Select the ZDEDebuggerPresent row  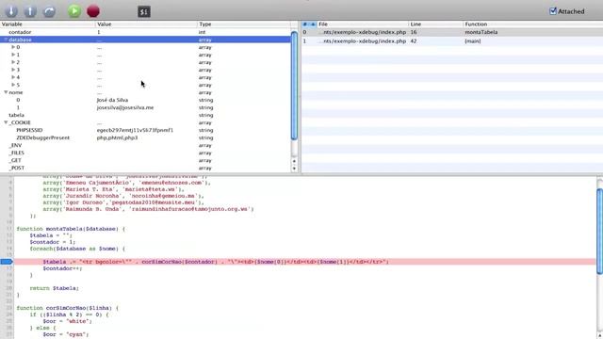[145, 137]
